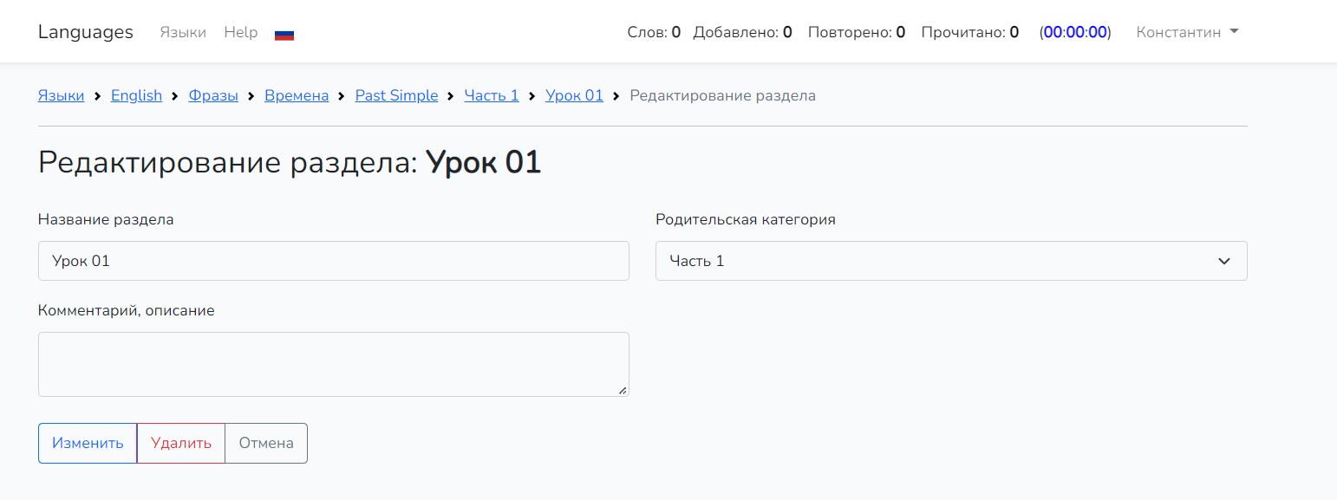
Task: Navigate to Часть 1 breadcrumb link
Action: [491, 95]
